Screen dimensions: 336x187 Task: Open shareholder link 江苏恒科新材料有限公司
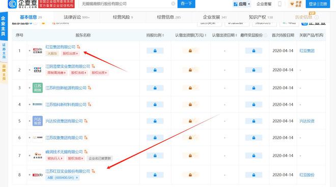tap(66, 104)
